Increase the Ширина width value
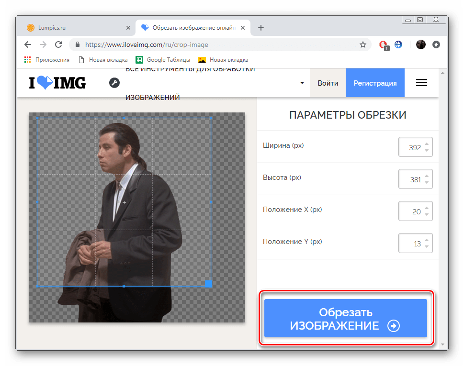The image size is (464, 366). 427,144
